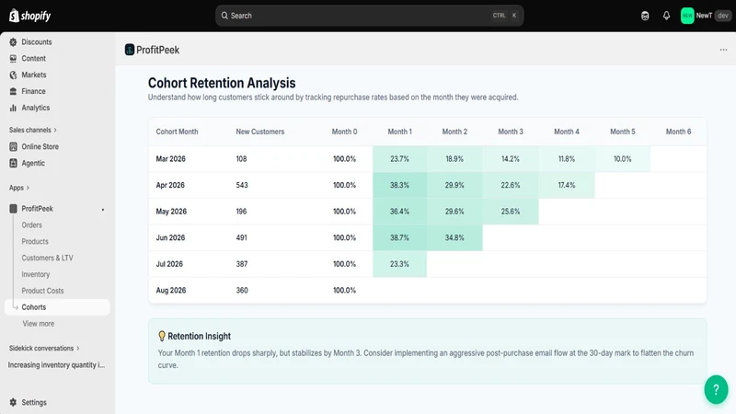Click the Cohort Month column header
The width and height of the screenshot is (736, 414).
point(177,132)
